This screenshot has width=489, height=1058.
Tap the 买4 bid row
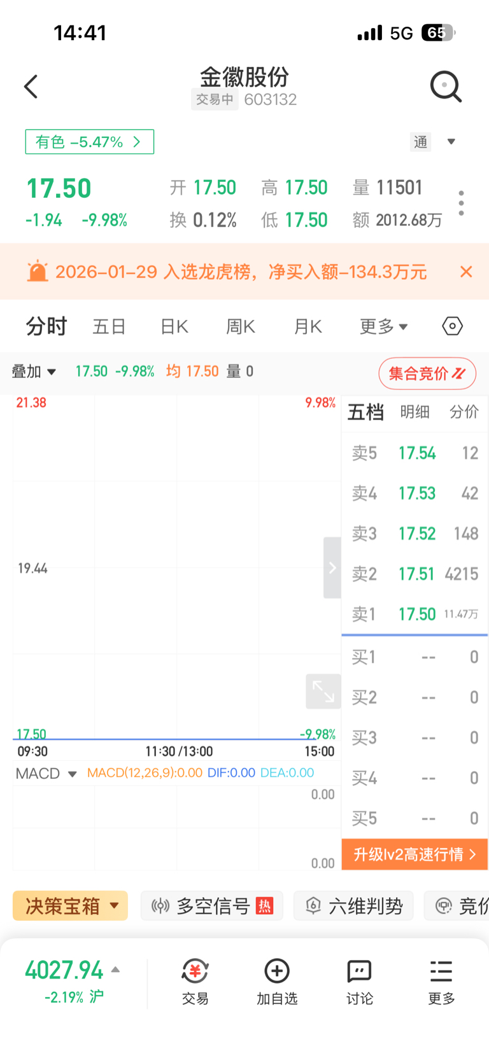pyautogui.click(x=415, y=778)
